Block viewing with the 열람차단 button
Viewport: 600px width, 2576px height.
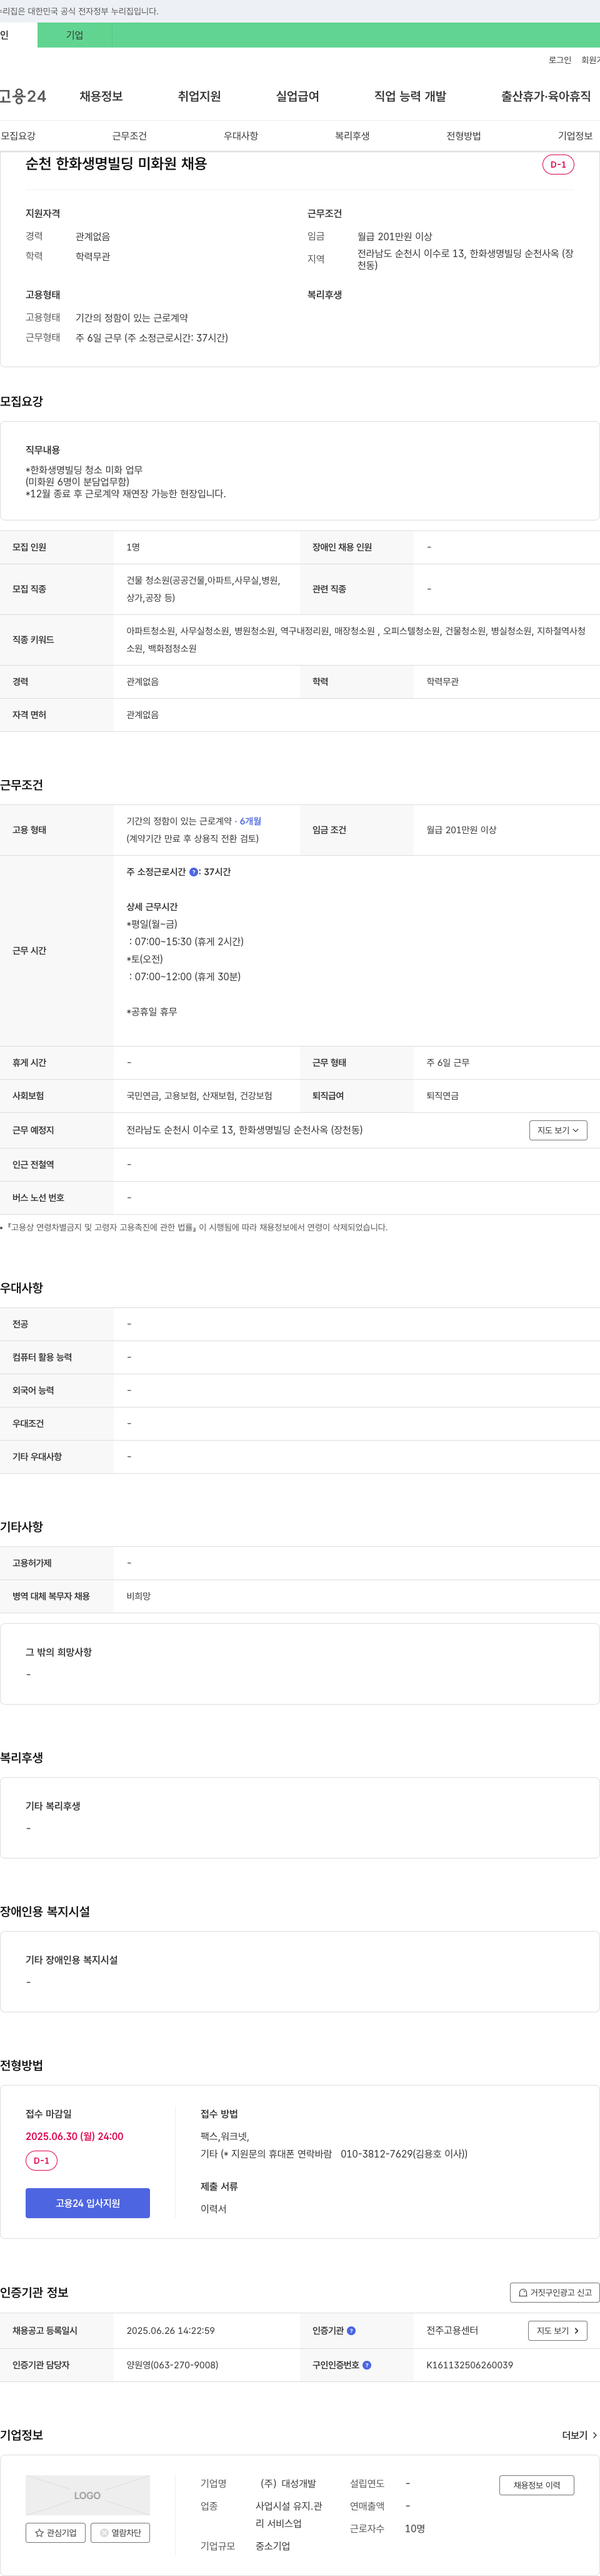pyautogui.click(x=121, y=2532)
